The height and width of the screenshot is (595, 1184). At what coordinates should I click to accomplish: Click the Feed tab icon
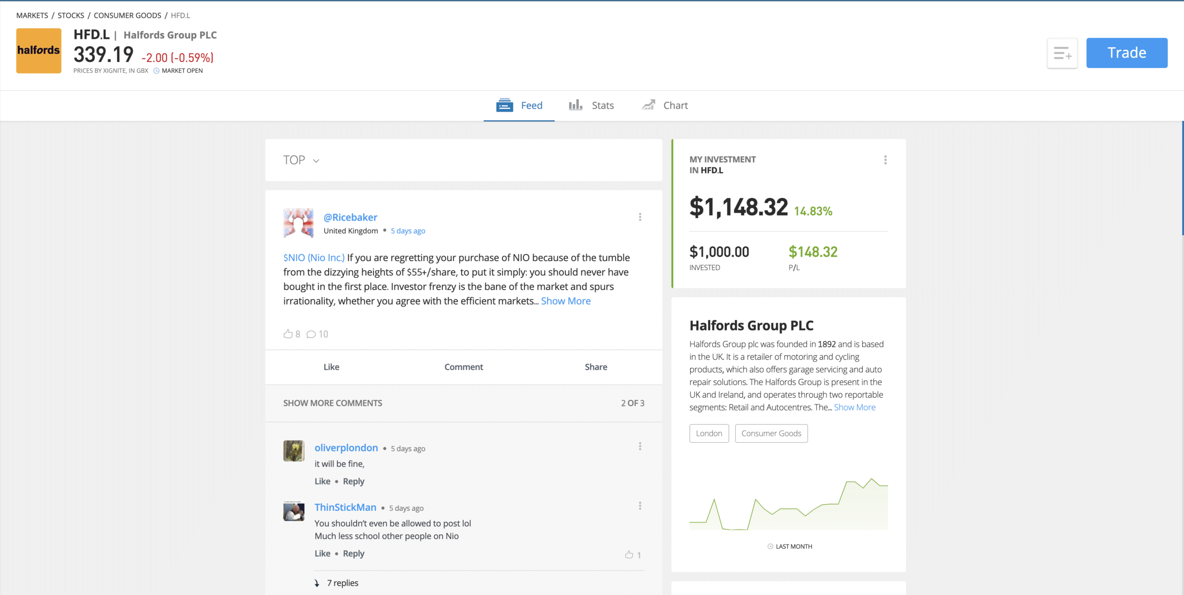click(x=503, y=105)
